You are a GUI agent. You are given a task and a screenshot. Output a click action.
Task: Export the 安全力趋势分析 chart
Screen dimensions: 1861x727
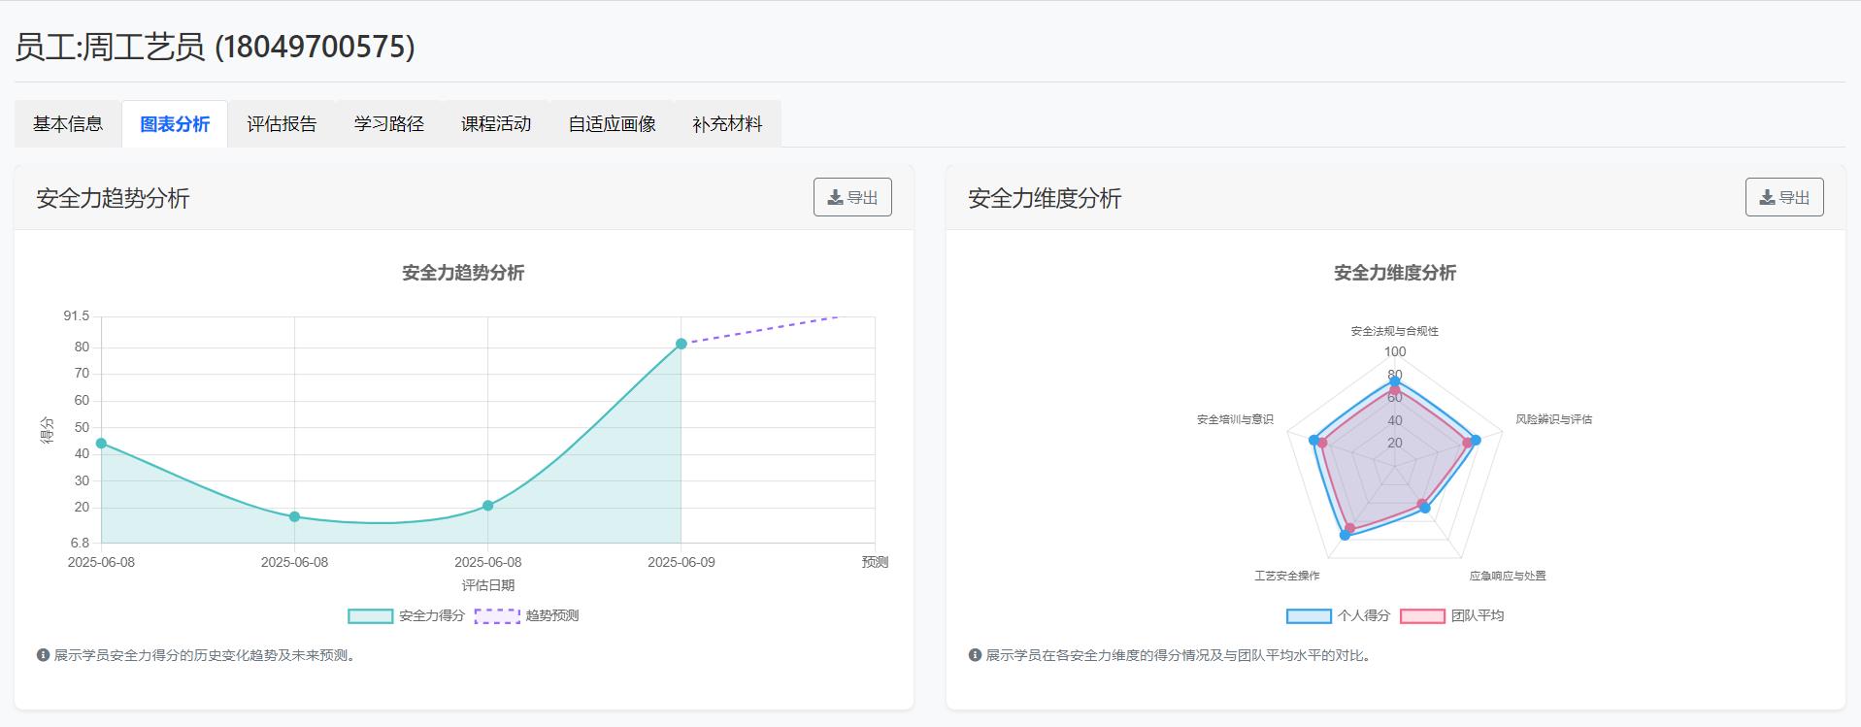click(x=852, y=197)
